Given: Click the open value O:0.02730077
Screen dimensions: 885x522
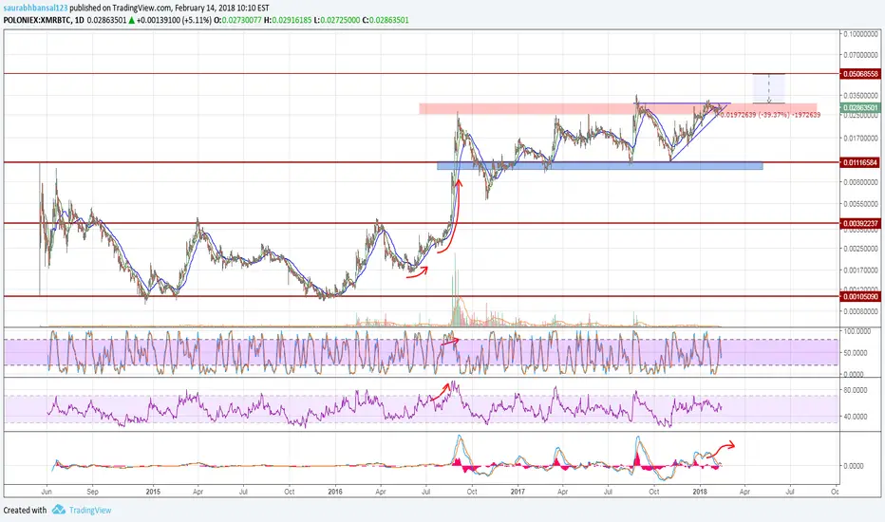Looking at the screenshot, I should click(x=237, y=20).
